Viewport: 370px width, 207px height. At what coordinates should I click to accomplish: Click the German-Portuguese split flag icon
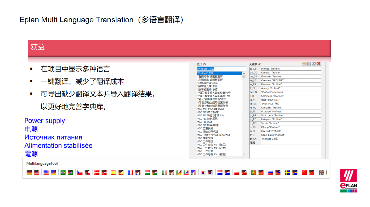click(x=261, y=173)
